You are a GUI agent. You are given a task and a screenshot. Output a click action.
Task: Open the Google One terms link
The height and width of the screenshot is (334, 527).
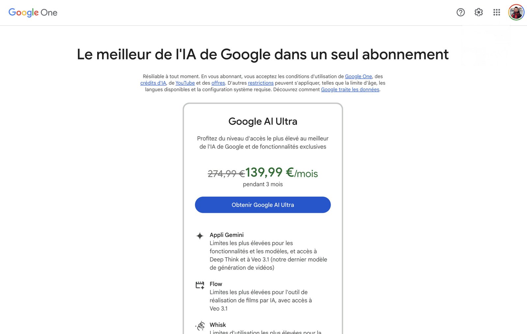tap(358, 76)
